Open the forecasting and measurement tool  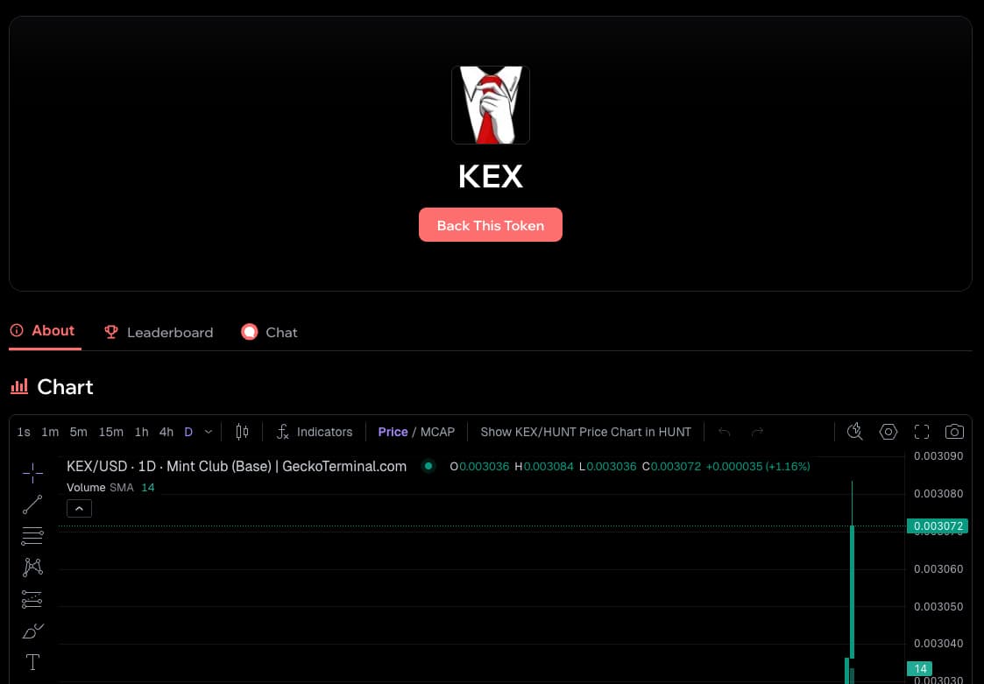point(32,599)
